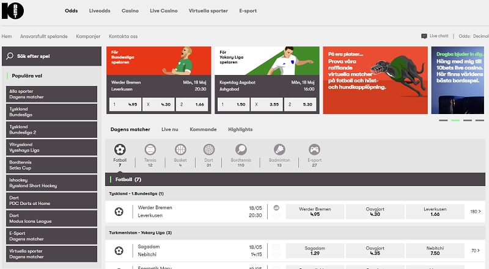Go to third banner carousel indicator
Screen dimensions: 489x269
click(x=468, y=120)
